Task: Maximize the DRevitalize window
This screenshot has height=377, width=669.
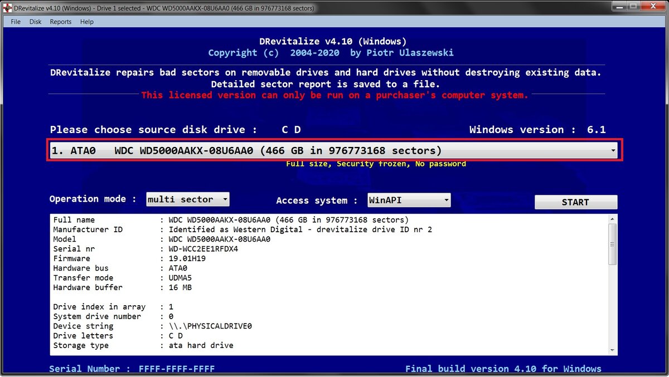Action: [634, 6]
